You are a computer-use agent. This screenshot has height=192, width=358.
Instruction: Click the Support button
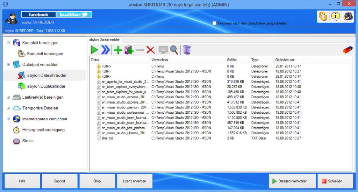(x=59, y=181)
